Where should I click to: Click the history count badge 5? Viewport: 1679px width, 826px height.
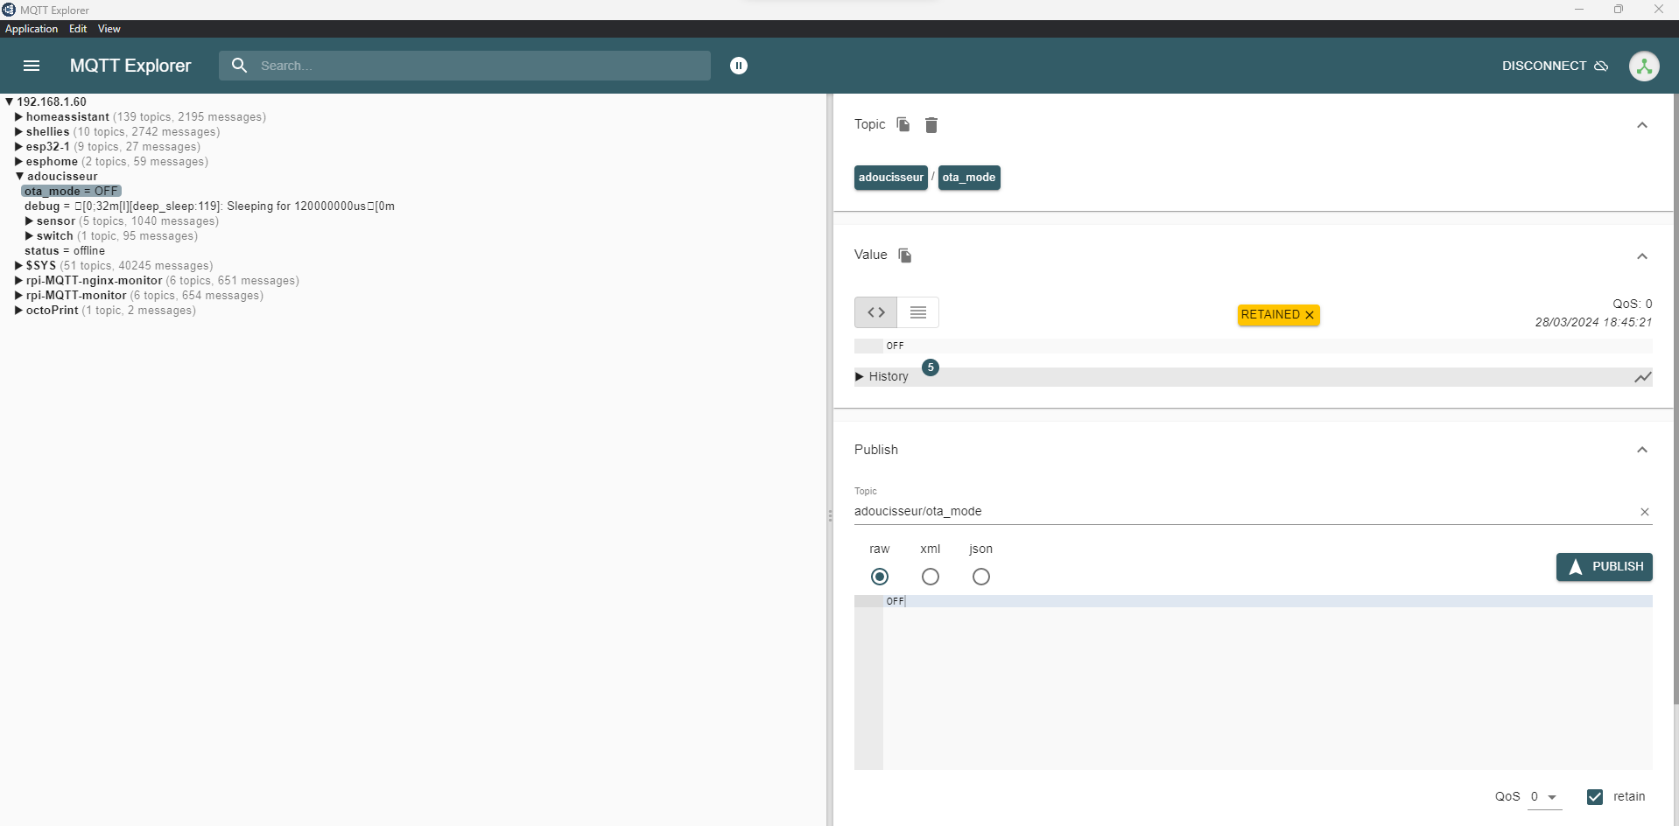pos(931,367)
